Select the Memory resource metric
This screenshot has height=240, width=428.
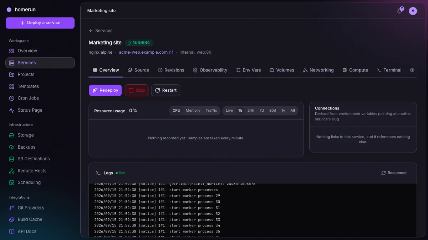(193, 111)
